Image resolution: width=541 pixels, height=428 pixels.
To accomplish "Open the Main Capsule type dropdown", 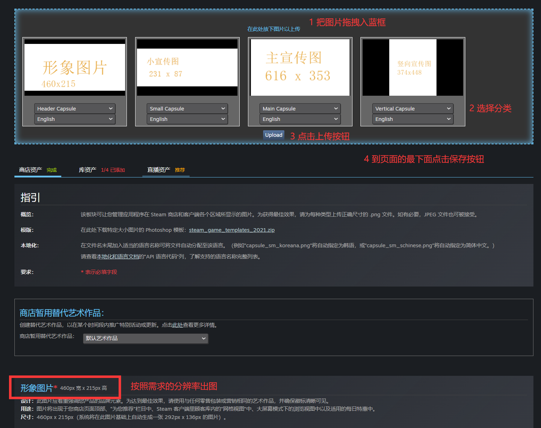I will (x=300, y=109).
